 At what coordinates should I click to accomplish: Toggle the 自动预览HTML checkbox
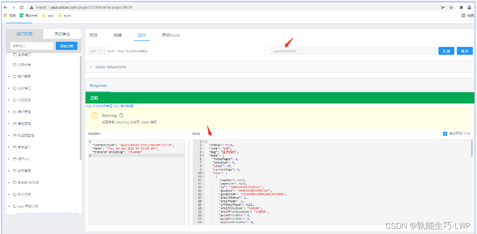[x=445, y=134]
